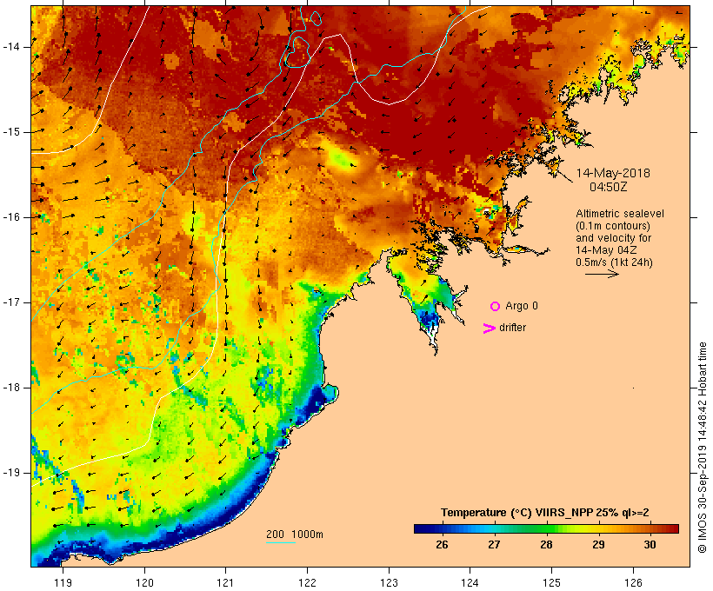Click longitude axis label 121

[225, 582]
